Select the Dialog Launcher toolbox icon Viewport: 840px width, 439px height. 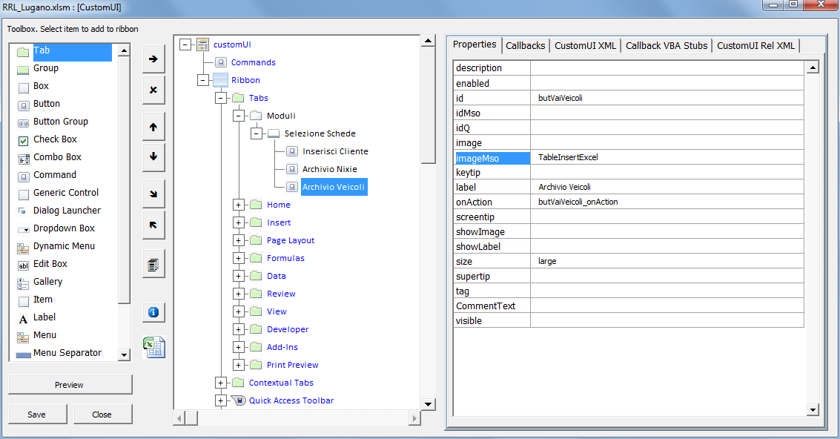pos(22,211)
